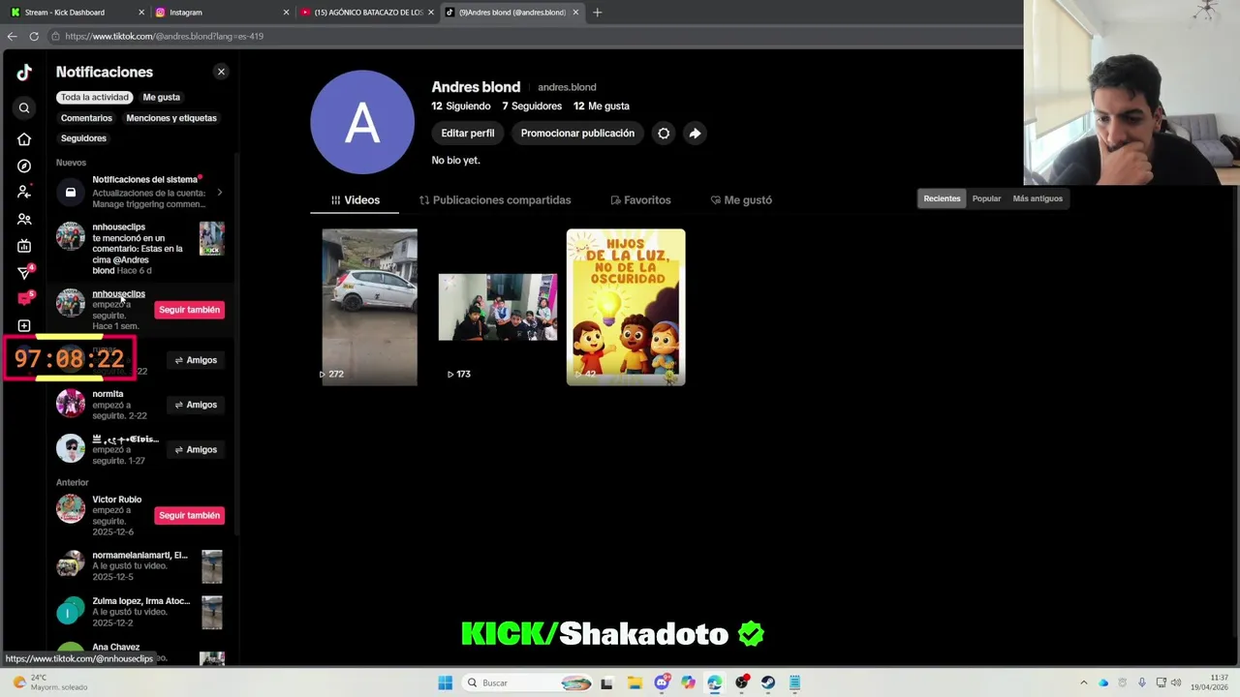Open Zulma lopez like notification
Image resolution: width=1240 pixels, height=697 pixels.
(x=140, y=612)
